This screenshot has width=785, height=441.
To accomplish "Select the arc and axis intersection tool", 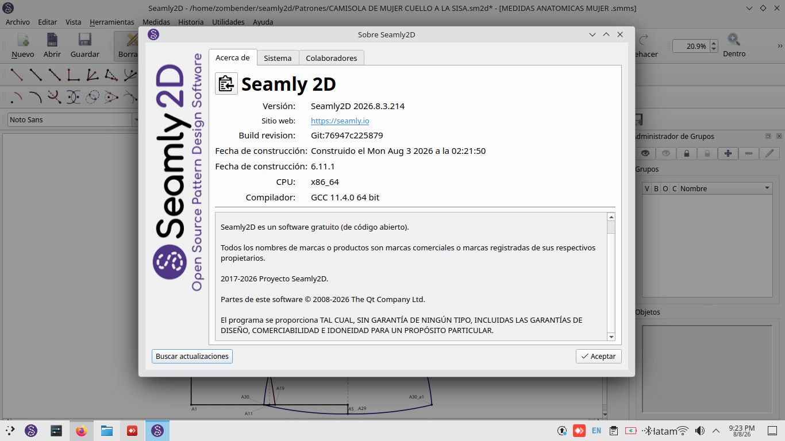I will [x=55, y=97].
